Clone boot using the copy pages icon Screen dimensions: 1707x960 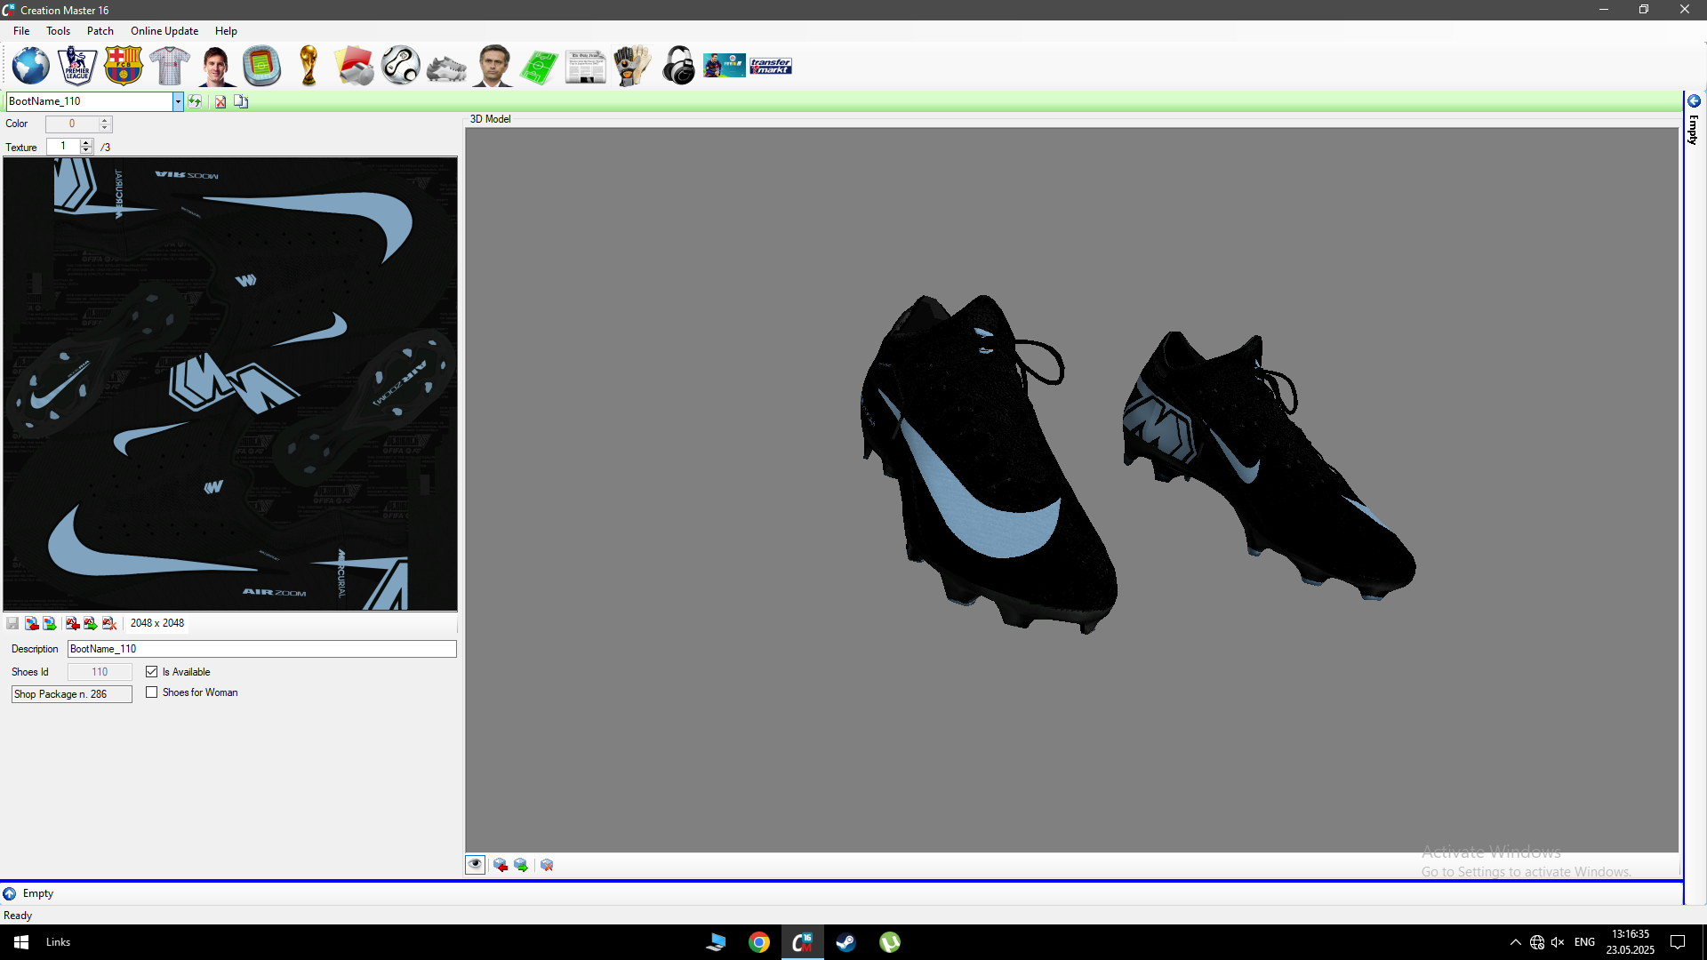tap(241, 101)
